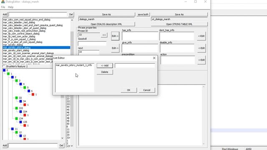Click the 'save both' button

click(x=143, y=15)
